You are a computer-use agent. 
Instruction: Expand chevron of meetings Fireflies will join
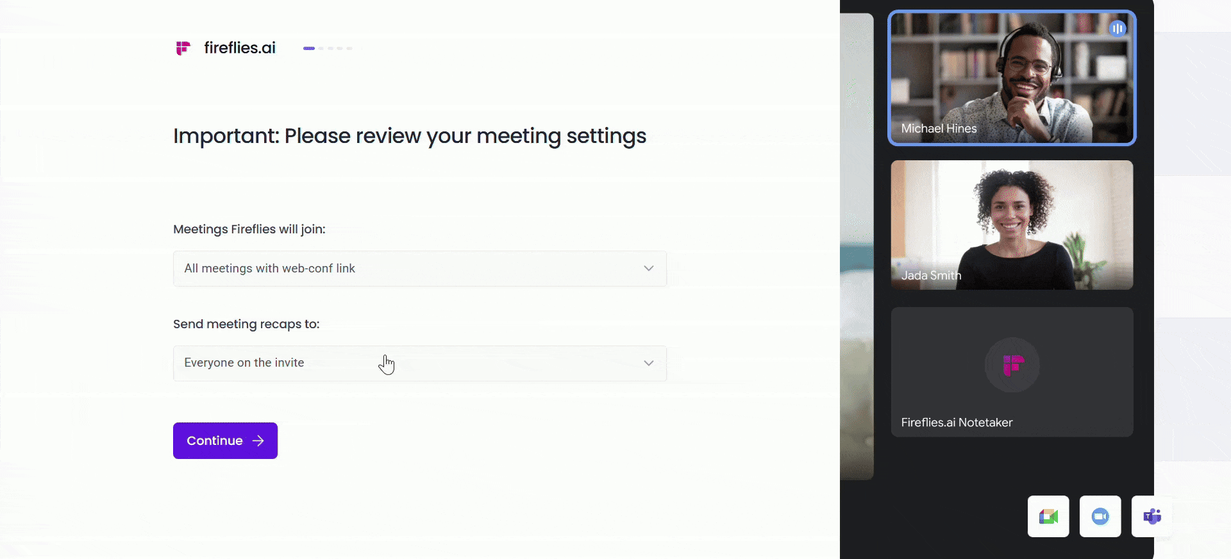pos(649,269)
